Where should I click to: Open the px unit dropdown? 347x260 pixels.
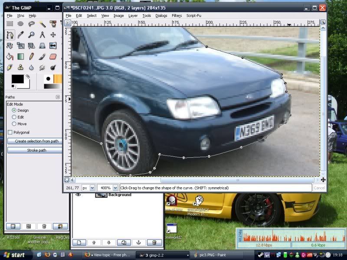coord(92,188)
